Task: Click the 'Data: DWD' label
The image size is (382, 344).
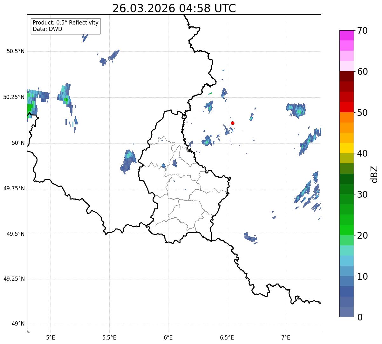Action: tap(48, 29)
